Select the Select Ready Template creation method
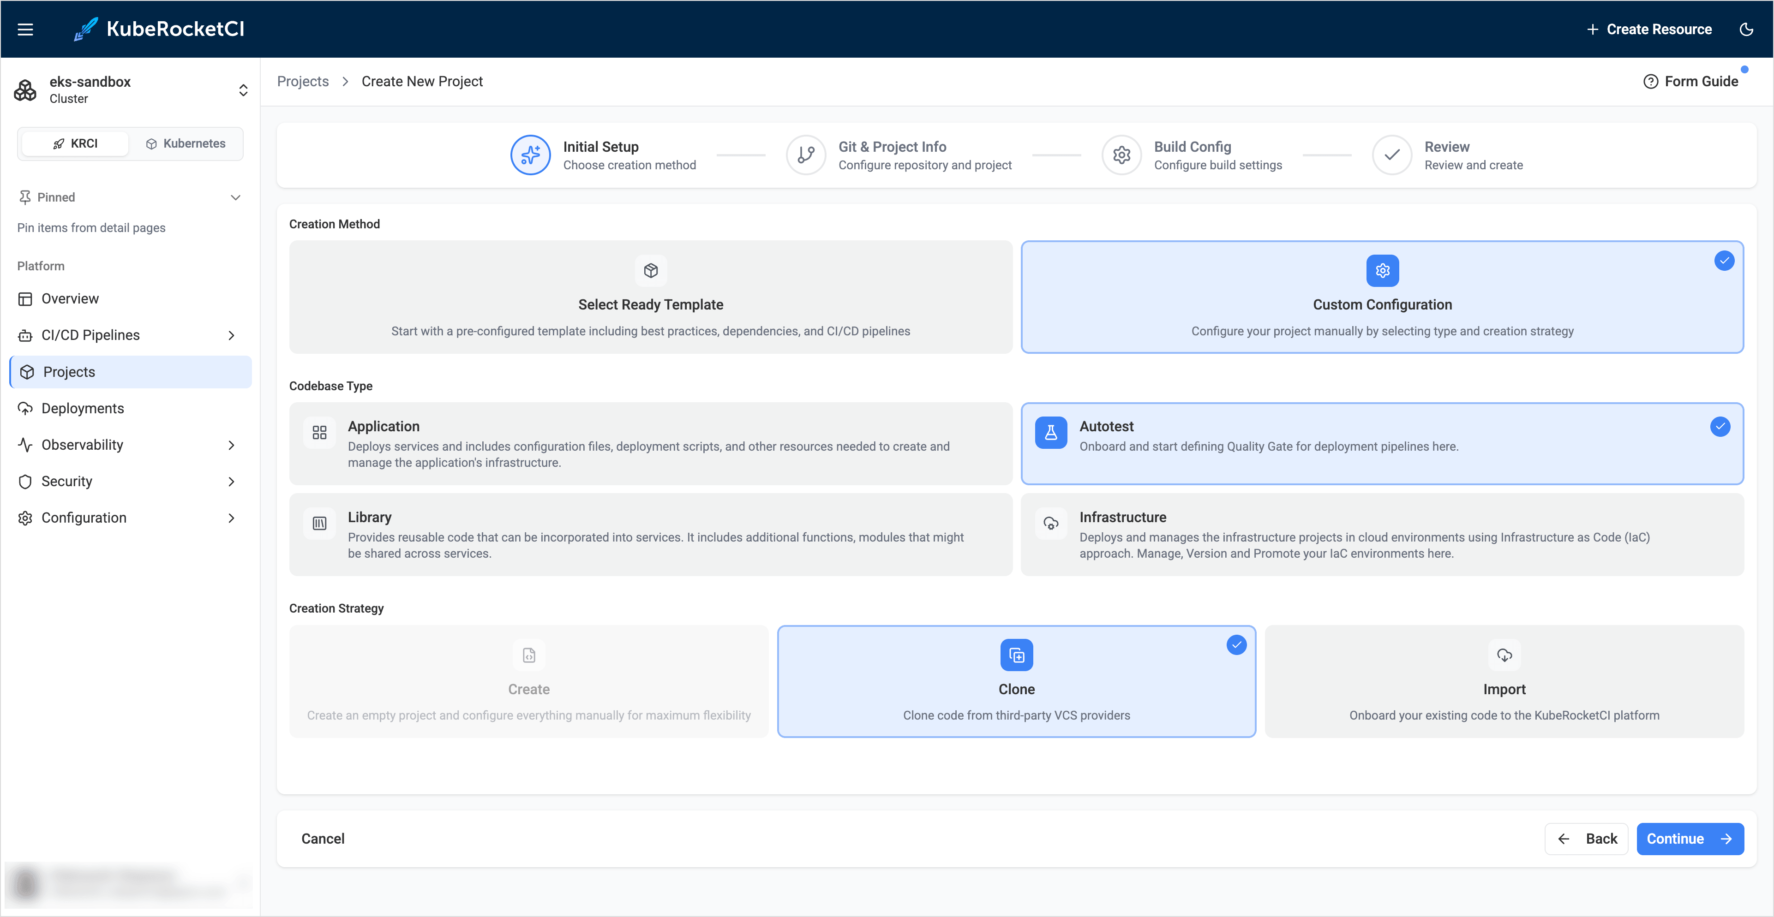1774x917 pixels. [x=651, y=297]
